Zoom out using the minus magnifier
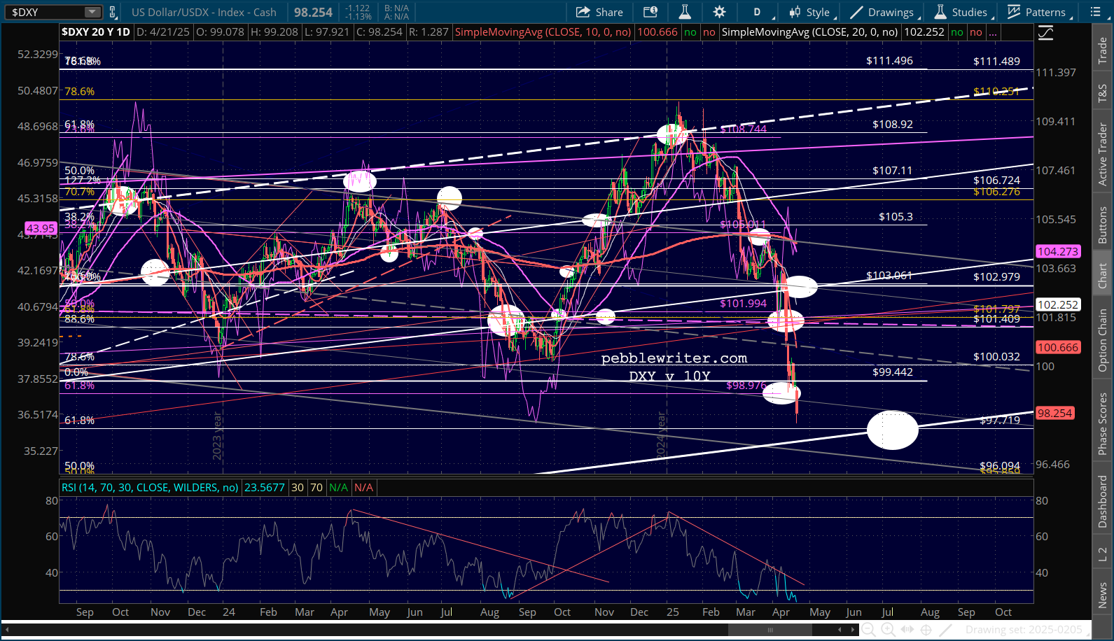The height and width of the screenshot is (641, 1114). [868, 630]
